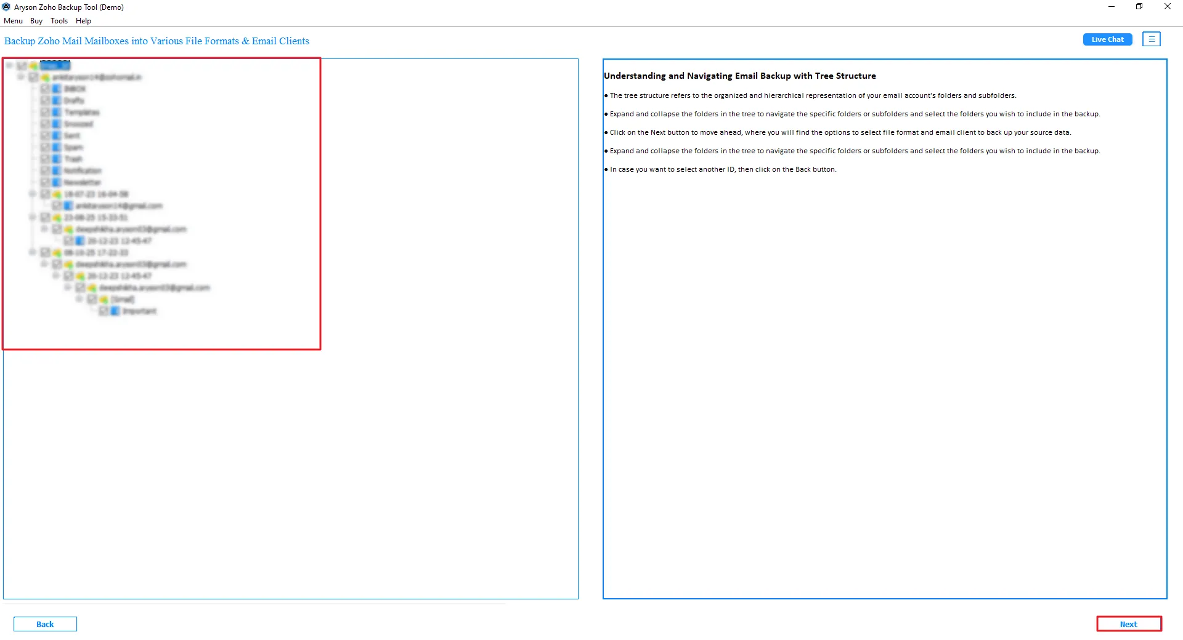Click the 'In case you want to select another ID' line
Screen dimensions: 1183x640
(723, 169)
